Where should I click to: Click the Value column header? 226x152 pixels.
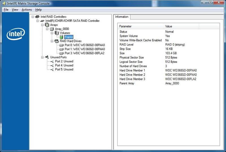click(181, 26)
